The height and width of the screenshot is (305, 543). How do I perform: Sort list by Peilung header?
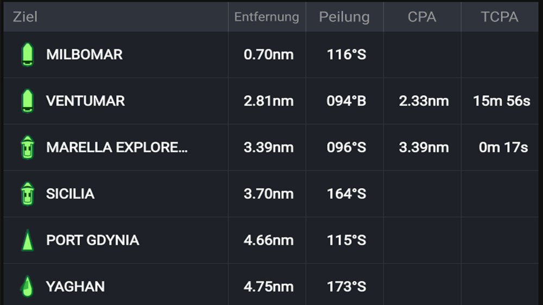[x=344, y=17]
